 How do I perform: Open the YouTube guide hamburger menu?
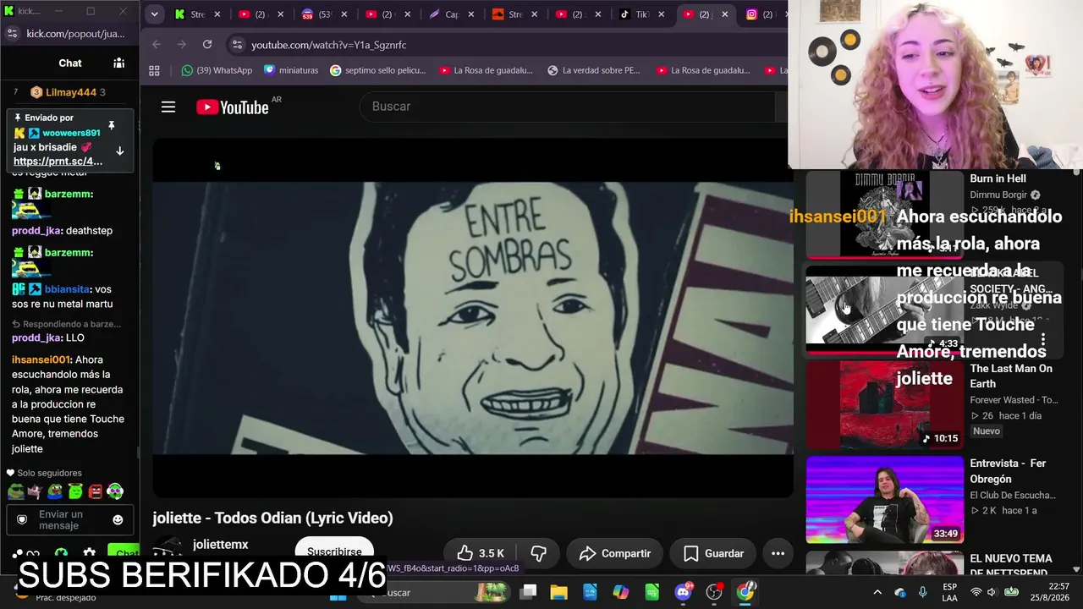tap(168, 107)
